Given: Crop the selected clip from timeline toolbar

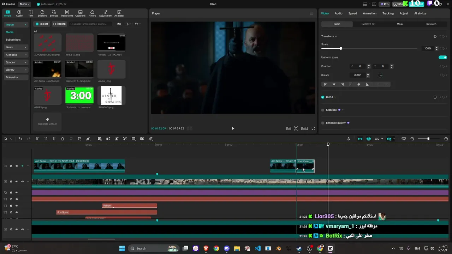Looking at the screenshot, I should pyautogui.click(x=79, y=139).
